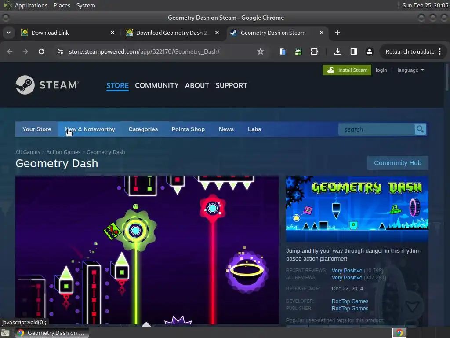This screenshot has width=450, height=338.
Task: Open the Extensions puzzle-piece menu
Action: [x=314, y=51]
